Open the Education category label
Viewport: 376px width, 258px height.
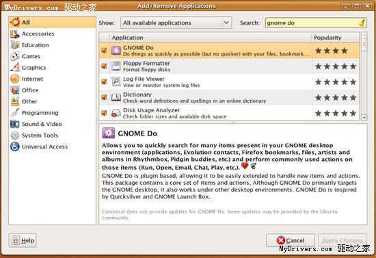[36, 45]
